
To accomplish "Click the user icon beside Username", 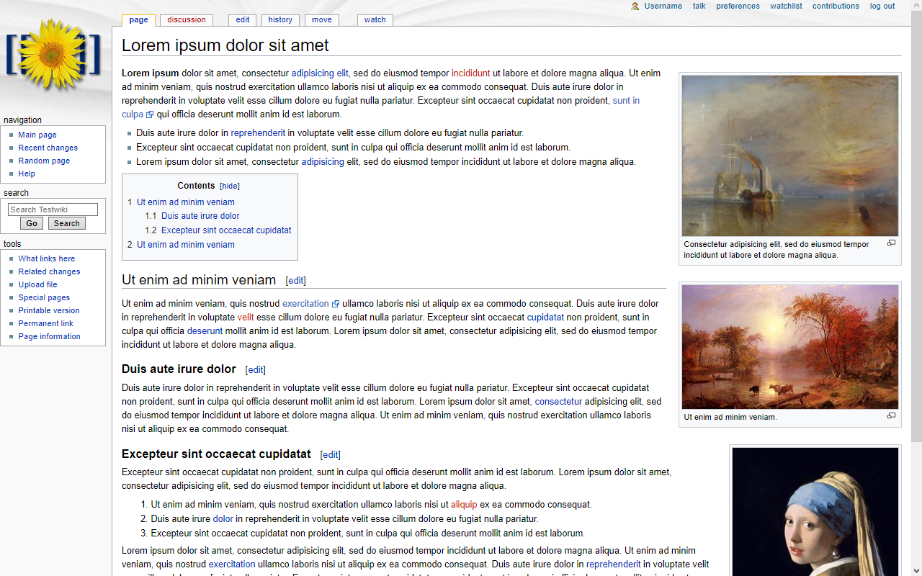I will [x=635, y=6].
